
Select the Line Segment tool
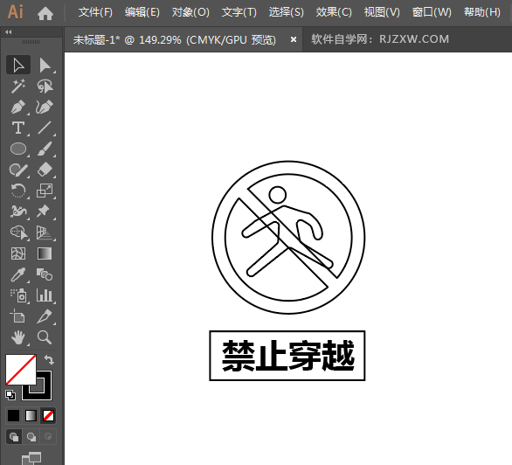click(45, 128)
